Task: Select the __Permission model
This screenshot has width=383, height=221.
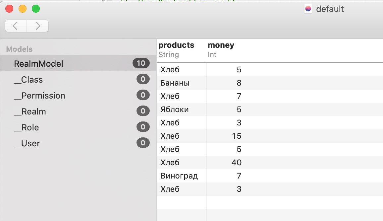Action: (x=39, y=96)
